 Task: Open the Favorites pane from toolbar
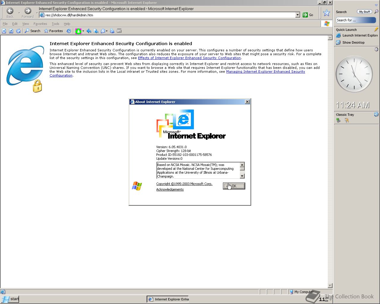[x=53, y=31]
